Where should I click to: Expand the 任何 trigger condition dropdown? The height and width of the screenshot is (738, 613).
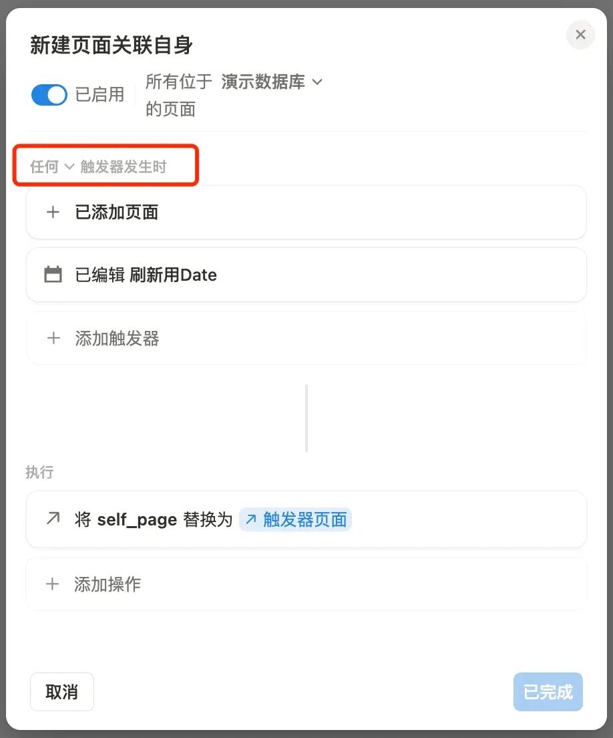[x=52, y=166]
